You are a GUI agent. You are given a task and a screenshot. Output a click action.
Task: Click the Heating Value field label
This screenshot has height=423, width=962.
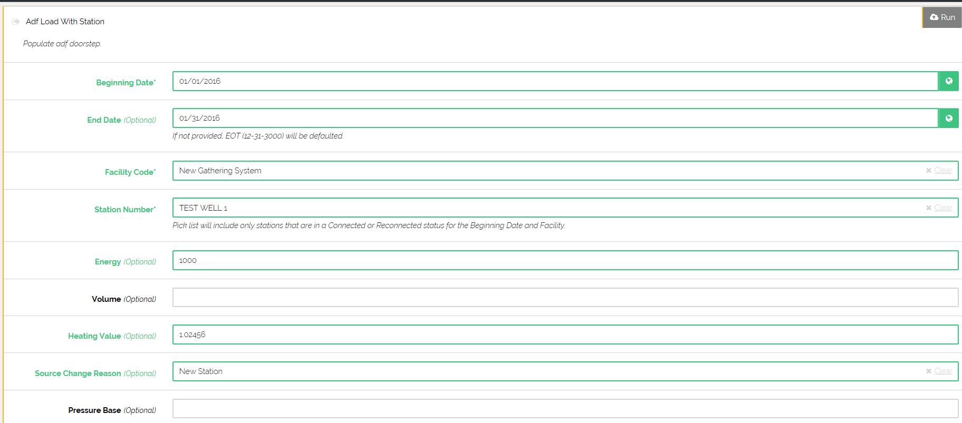(x=94, y=336)
